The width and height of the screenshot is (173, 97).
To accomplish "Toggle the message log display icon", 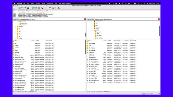I will [x=19, y=8].
